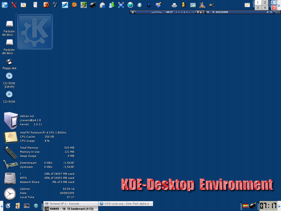The height and width of the screenshot is (211, 281).
Task: Open the white iPod music player icon
Action: pyautogui.click(x=35, y=5)
